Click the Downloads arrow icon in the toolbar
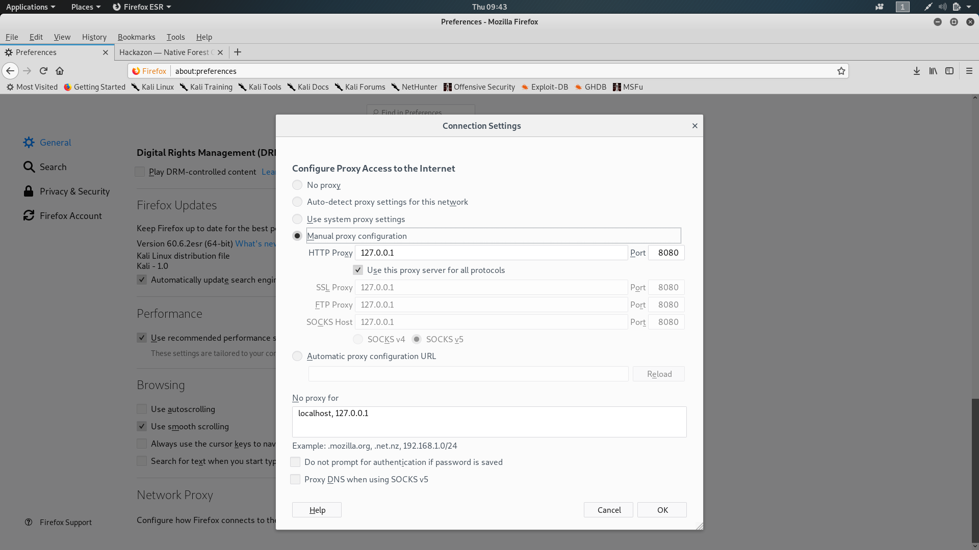The height and width of the screenshot is (550, 979). click(916, 71)
